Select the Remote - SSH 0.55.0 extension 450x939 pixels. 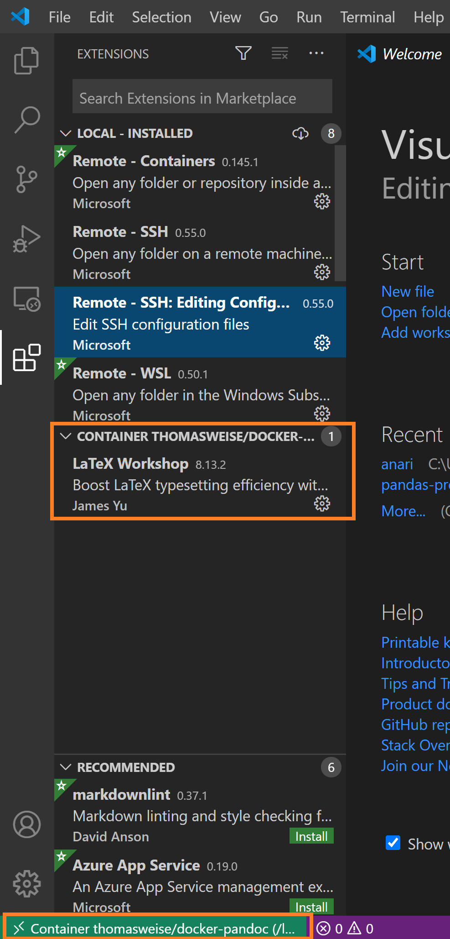(x=200, y=251)
